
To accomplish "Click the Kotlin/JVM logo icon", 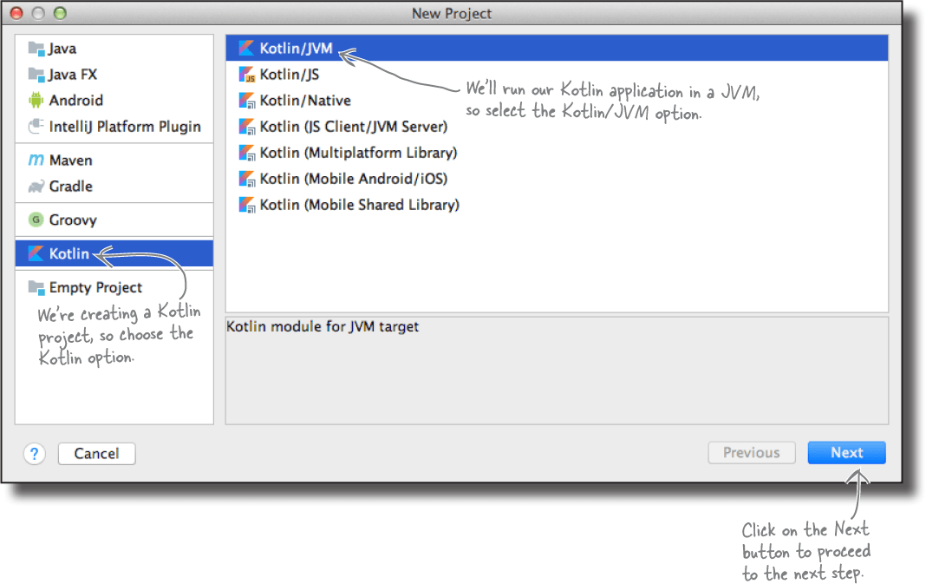I will coord(245,48).
